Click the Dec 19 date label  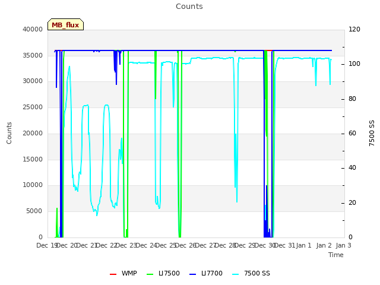[x=47, y=245]
